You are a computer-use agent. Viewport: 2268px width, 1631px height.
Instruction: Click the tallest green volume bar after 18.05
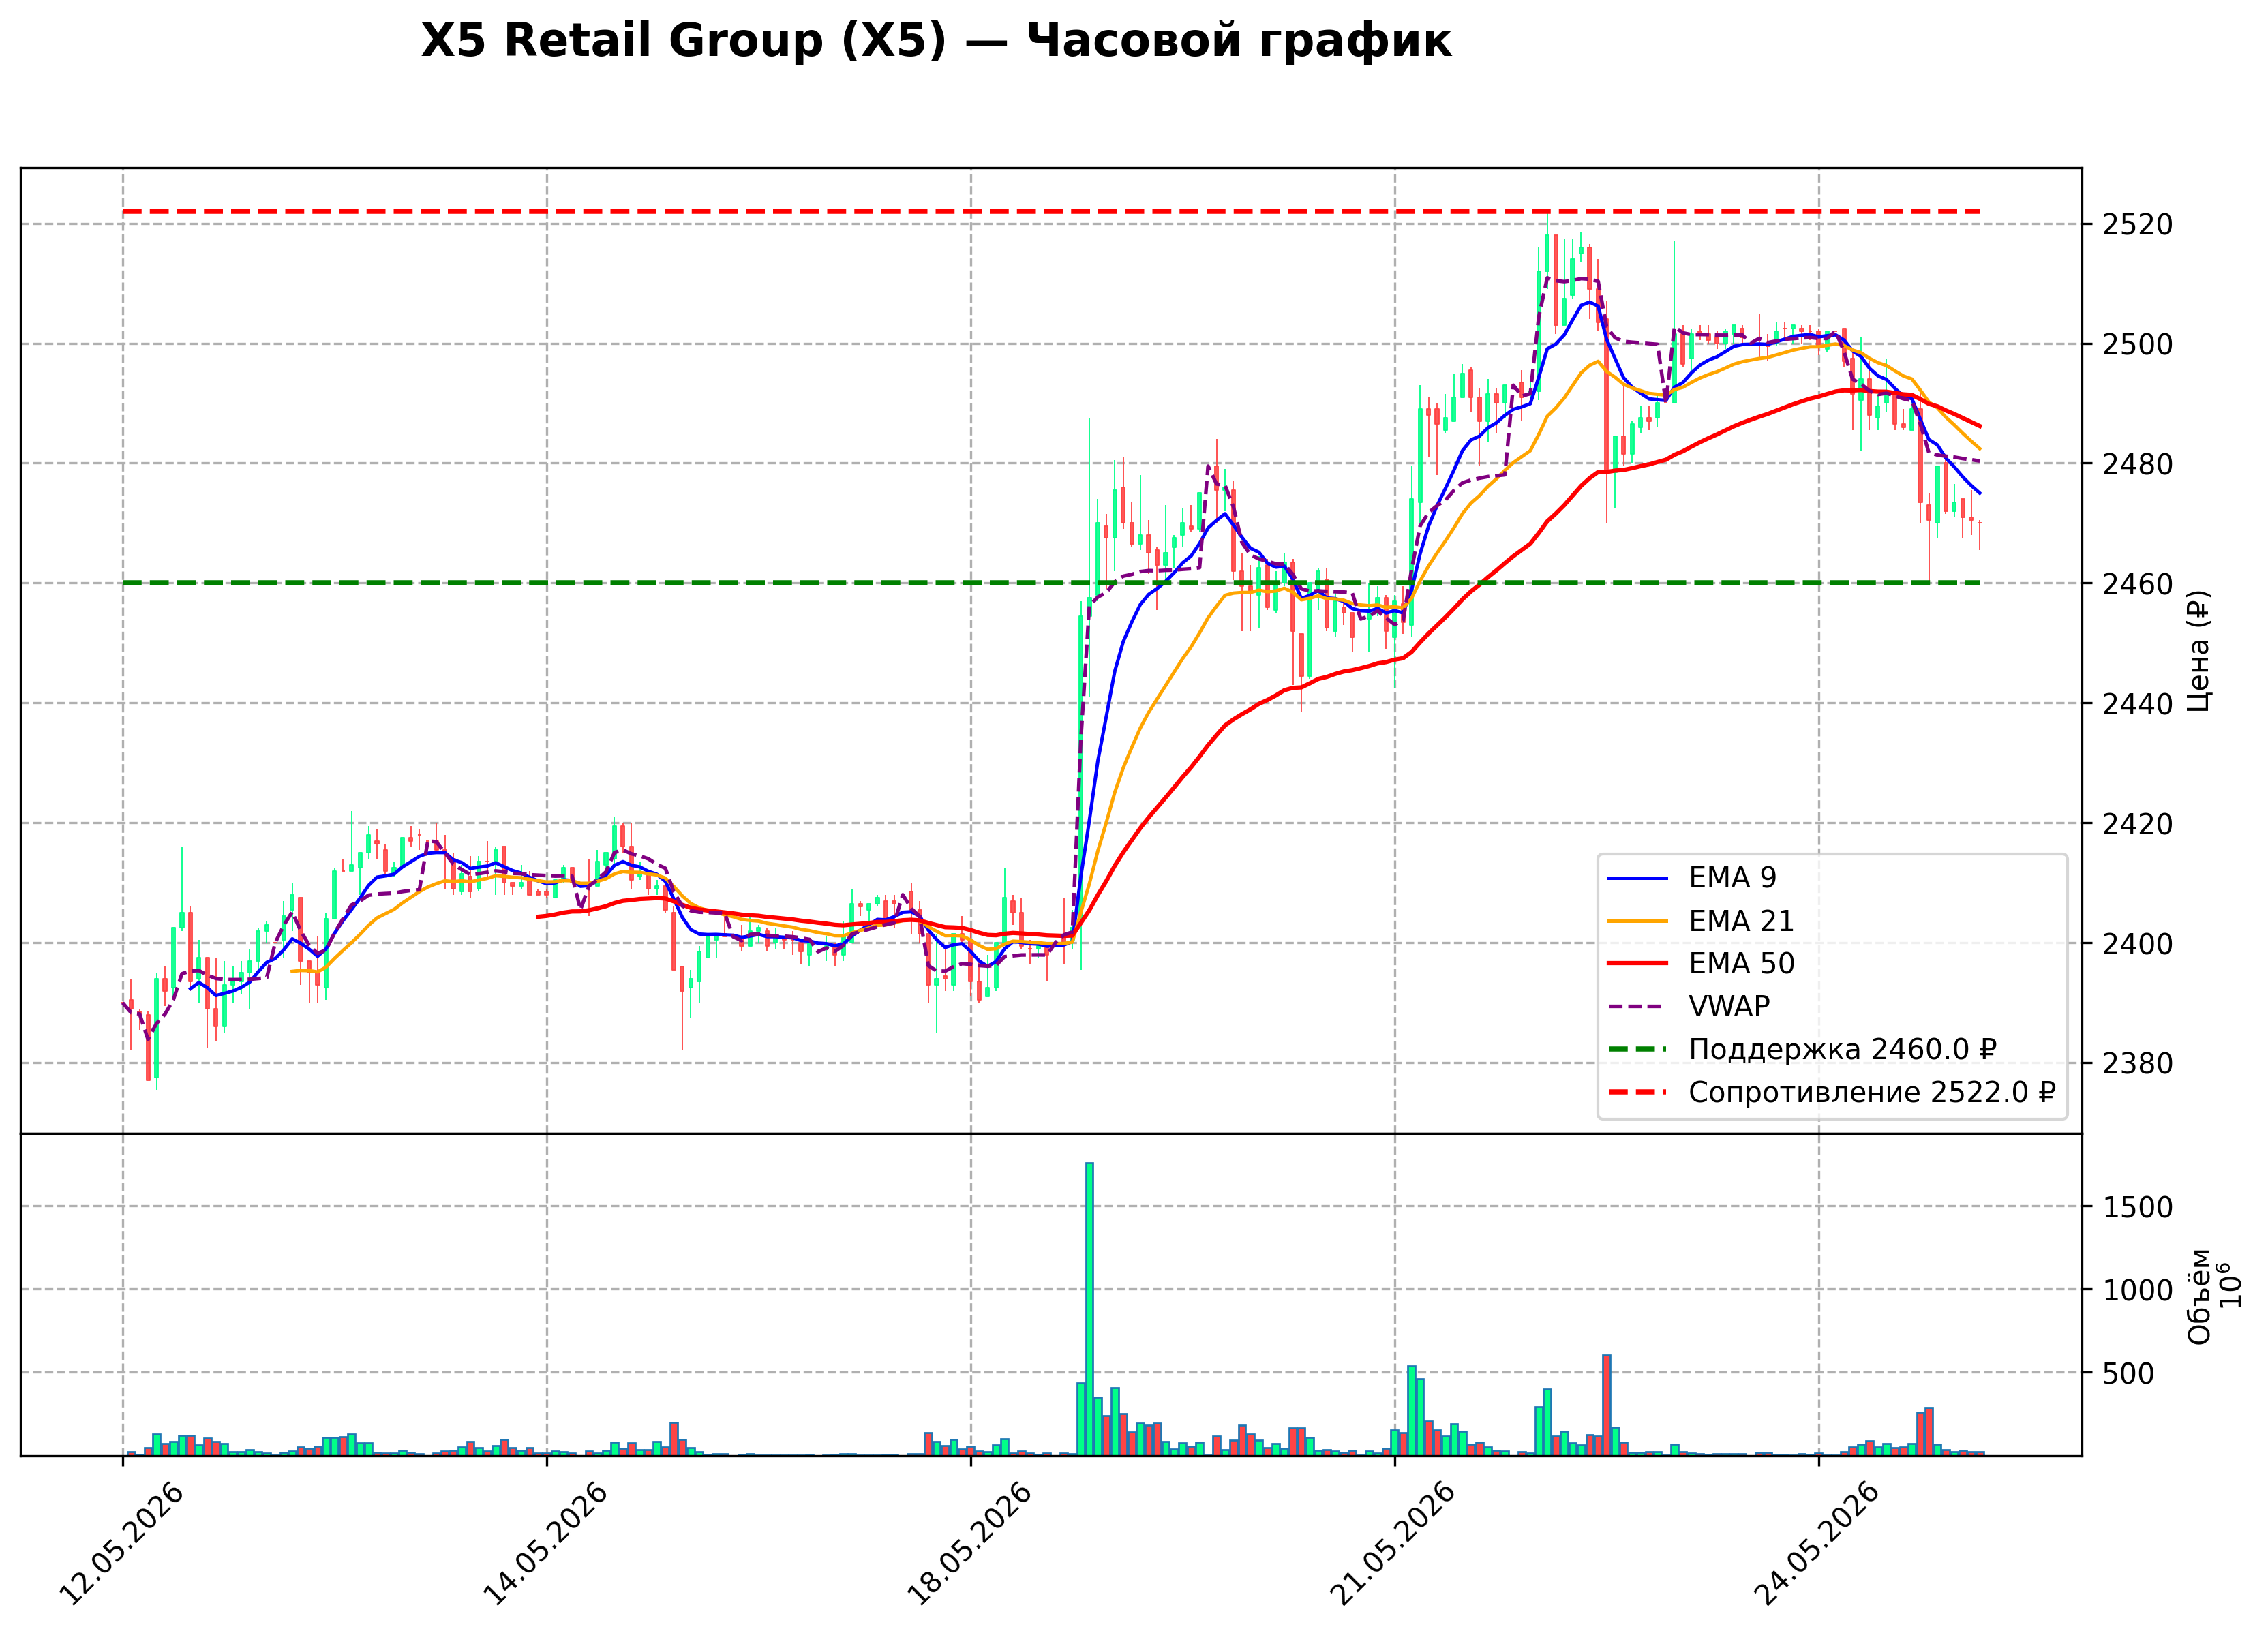1089,1309
